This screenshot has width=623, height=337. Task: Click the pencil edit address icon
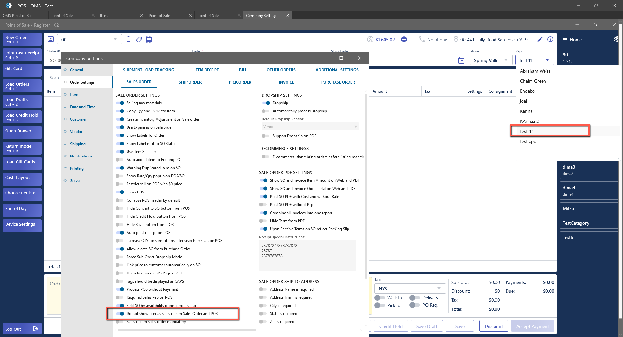(540, 40)
